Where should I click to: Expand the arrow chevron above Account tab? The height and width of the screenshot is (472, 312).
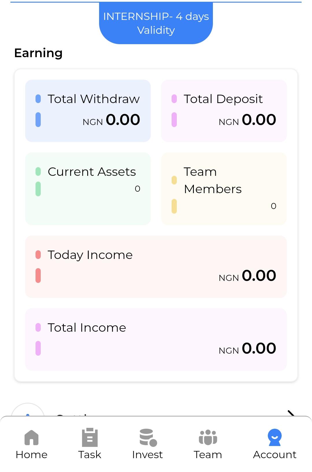coord(291,413)
